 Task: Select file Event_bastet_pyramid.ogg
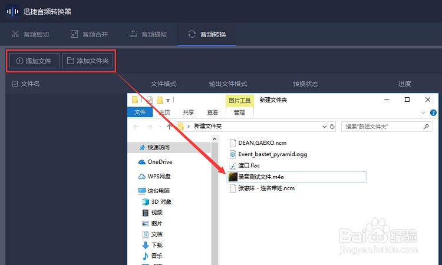273,154
